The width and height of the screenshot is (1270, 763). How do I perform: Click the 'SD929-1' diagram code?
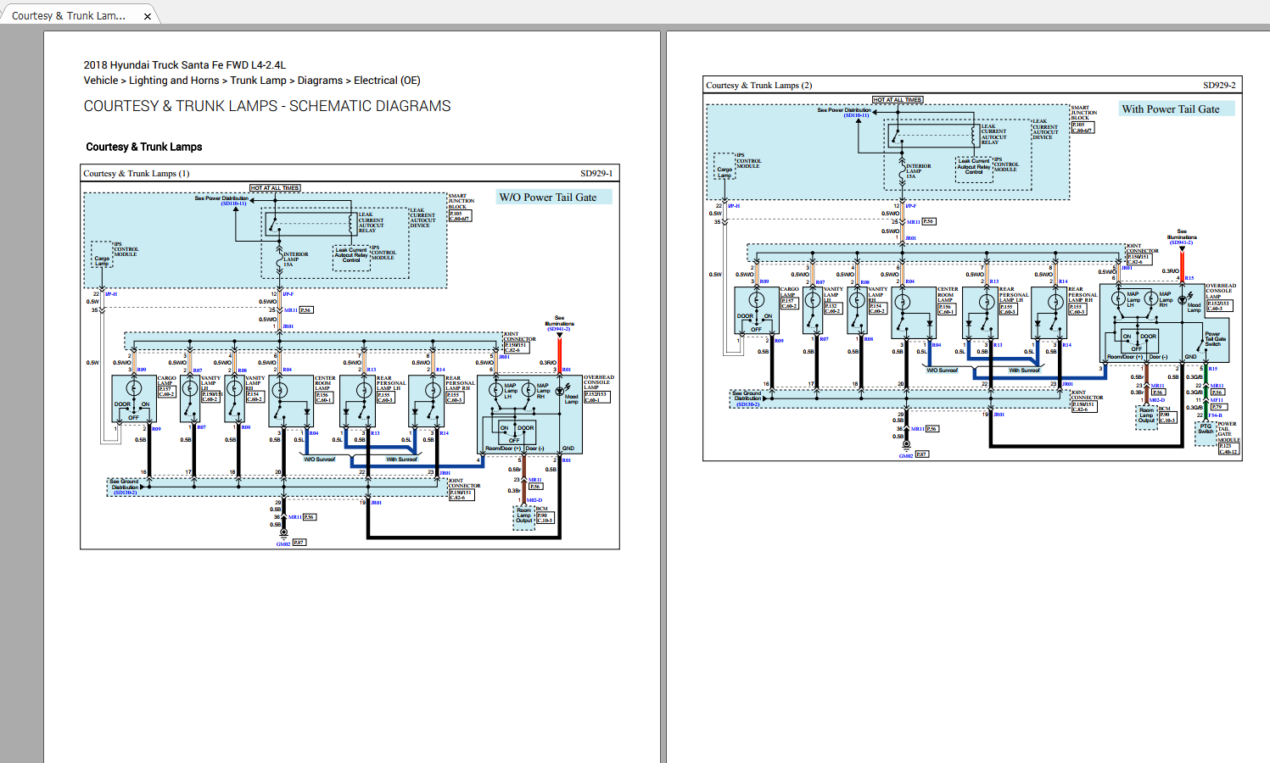coord(596,173)
